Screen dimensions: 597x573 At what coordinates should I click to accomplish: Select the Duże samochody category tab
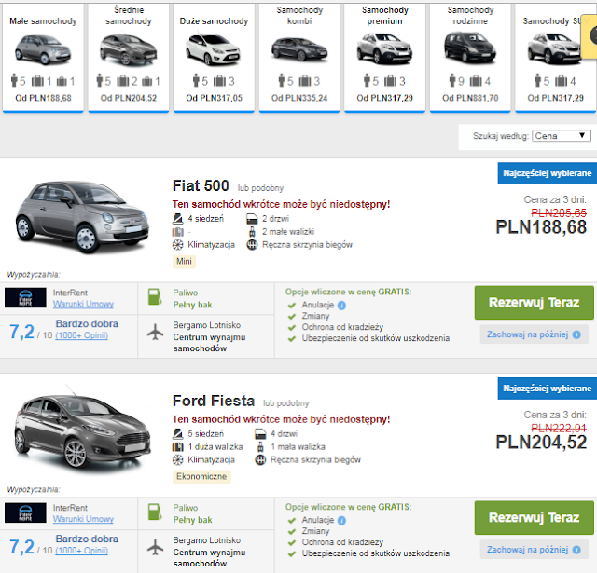click(x=214, y=58)
